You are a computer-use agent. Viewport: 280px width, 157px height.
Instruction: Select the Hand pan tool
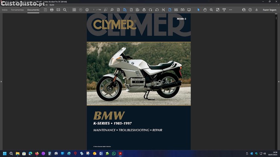205,10
